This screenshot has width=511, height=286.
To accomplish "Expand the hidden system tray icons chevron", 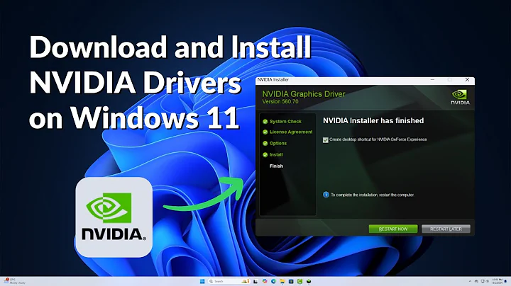I will pos(471,281).
